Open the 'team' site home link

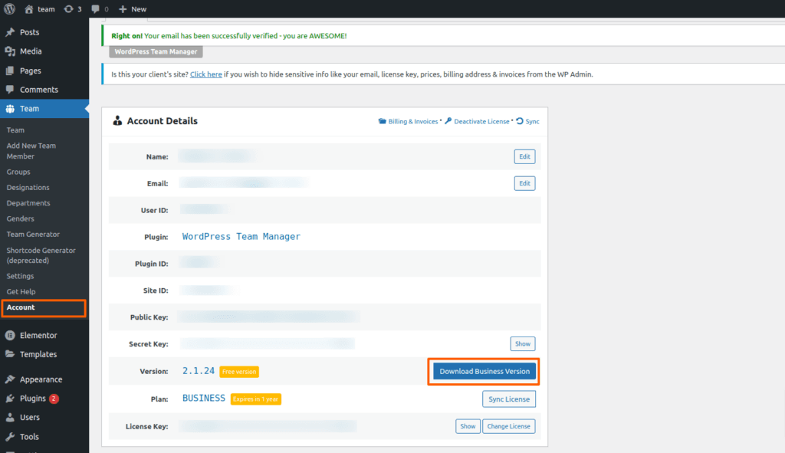[40, 9]
